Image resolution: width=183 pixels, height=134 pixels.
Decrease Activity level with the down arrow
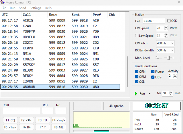[x=175, y=77]
